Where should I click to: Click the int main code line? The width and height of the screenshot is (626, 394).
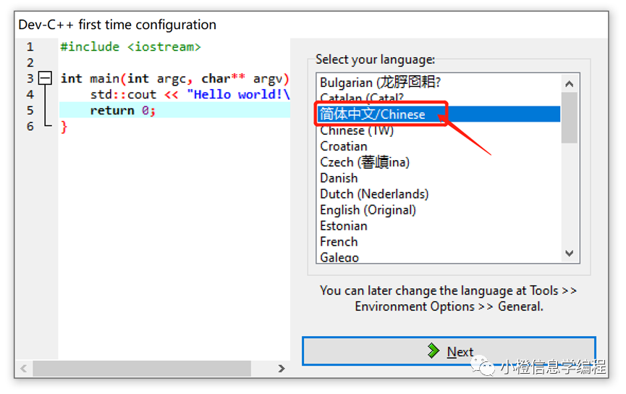tap(174, 79)
